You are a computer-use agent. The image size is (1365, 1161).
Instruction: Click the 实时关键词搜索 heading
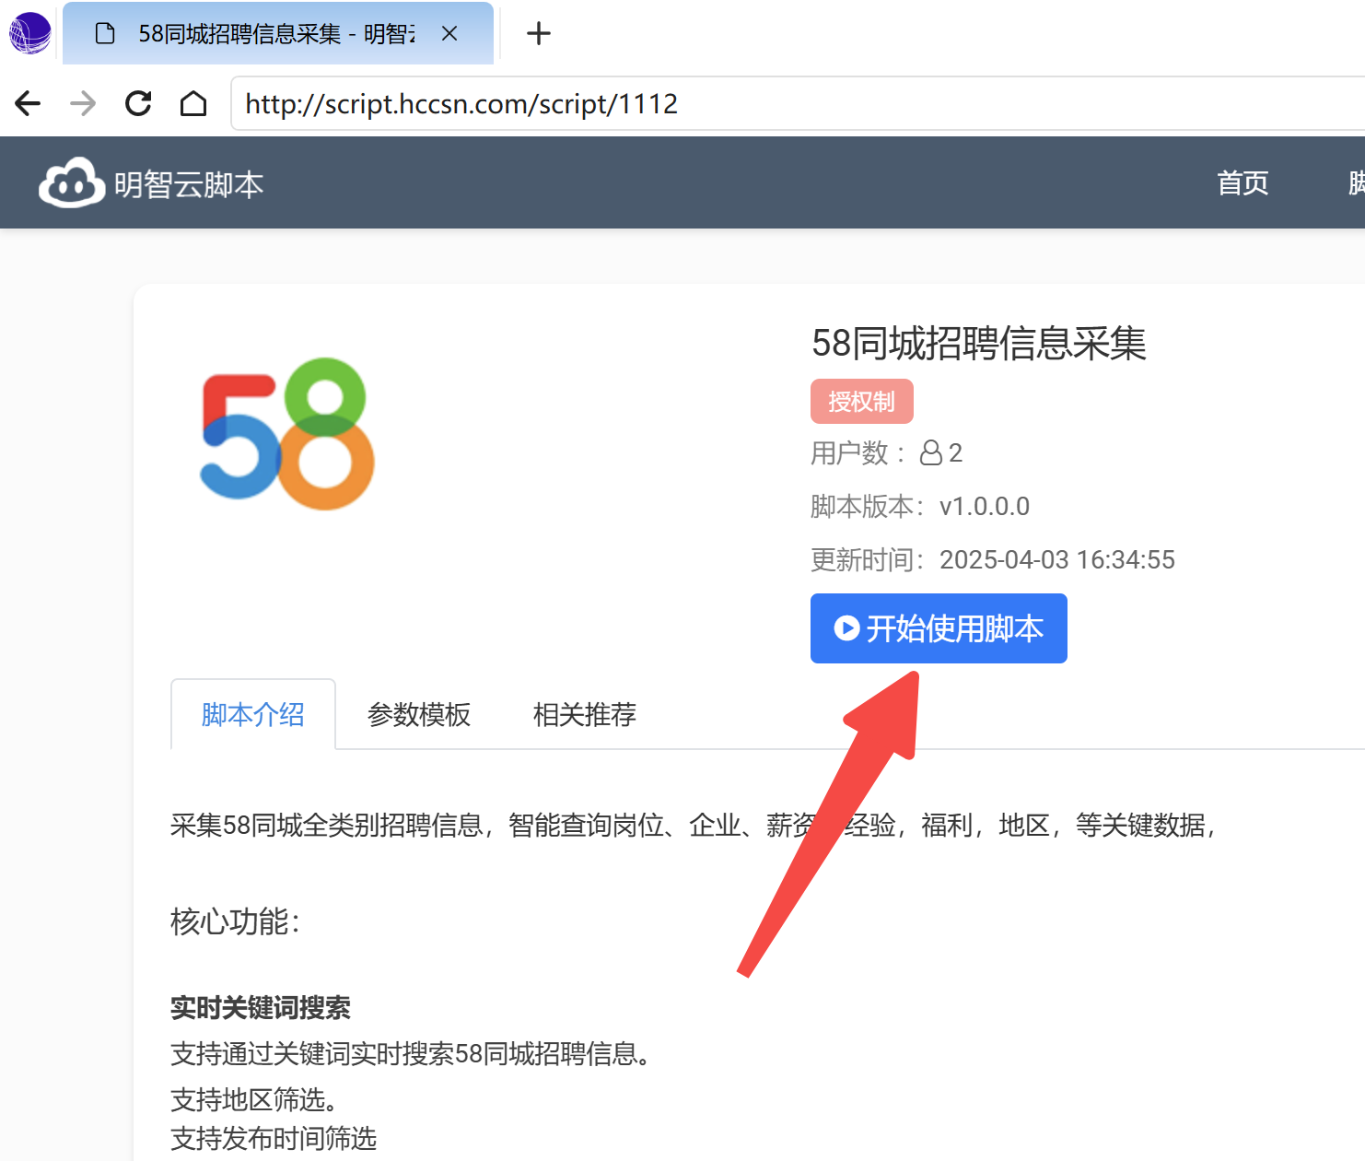tap(261, 1008)
